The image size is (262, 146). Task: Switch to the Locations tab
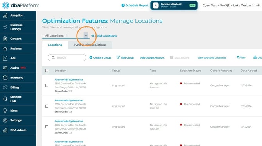55,45
